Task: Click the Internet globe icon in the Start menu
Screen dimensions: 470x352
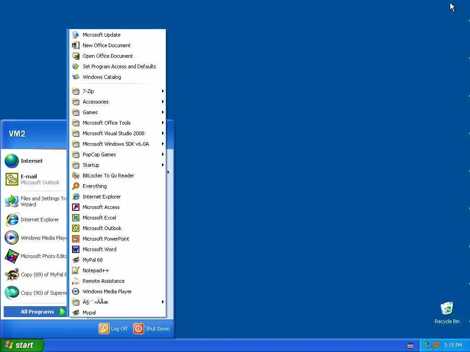Action: (x=11, y=161)
